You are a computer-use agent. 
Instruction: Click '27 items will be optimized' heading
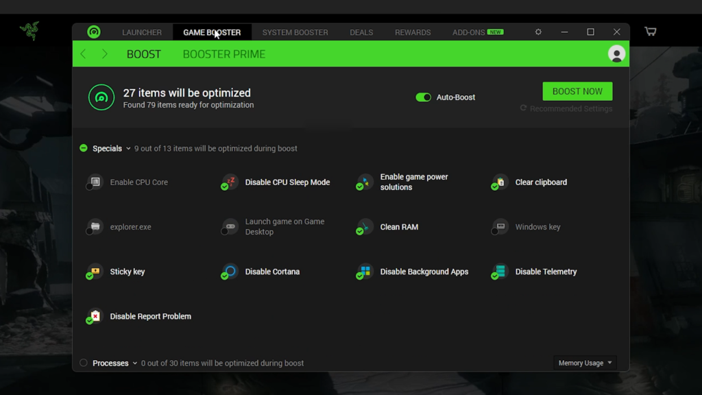186,93
